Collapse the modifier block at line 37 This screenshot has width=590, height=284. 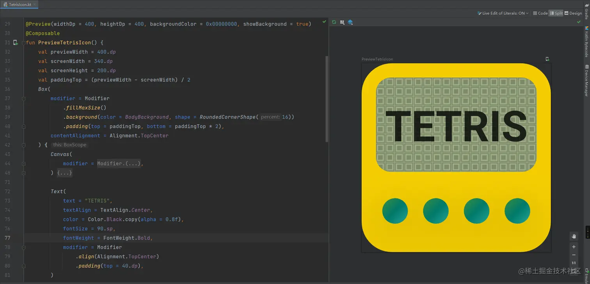pyautogui.click(x=23, y=99)
